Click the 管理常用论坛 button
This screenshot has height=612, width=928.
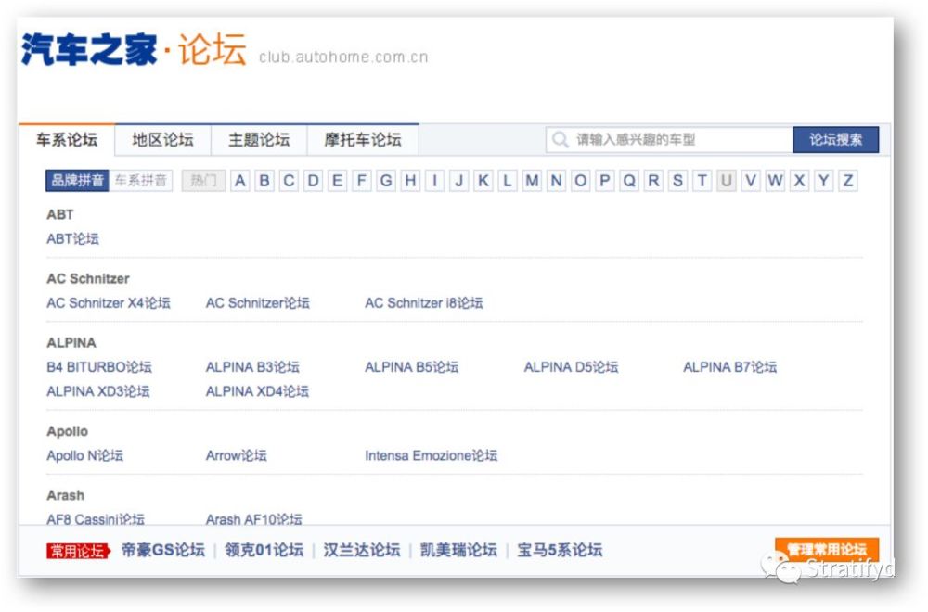coord(827,549)
